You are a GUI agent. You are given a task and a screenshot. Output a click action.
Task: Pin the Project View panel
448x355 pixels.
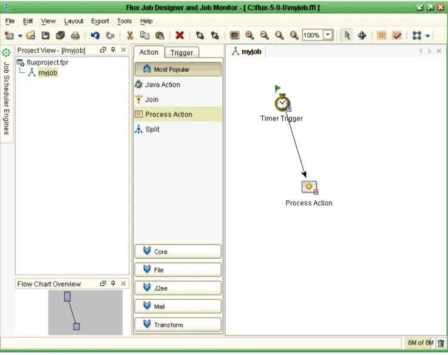coord(113,50)
